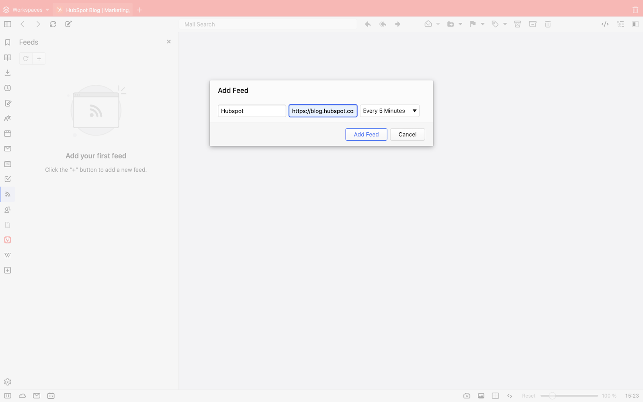This screenshot has width=643, height=402.
Task: Cancel the Add Feed dialog
Action: click(x=407, y=135)
